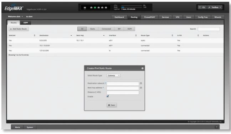
Task: Select the Routing tab
Action: point(134,17)
